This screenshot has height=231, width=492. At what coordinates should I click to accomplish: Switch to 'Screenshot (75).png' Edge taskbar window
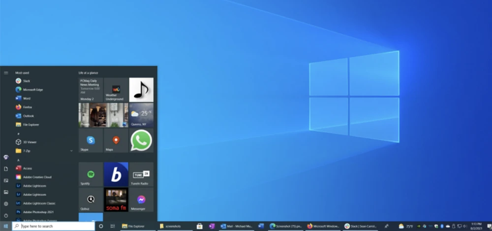pos(286,226)
